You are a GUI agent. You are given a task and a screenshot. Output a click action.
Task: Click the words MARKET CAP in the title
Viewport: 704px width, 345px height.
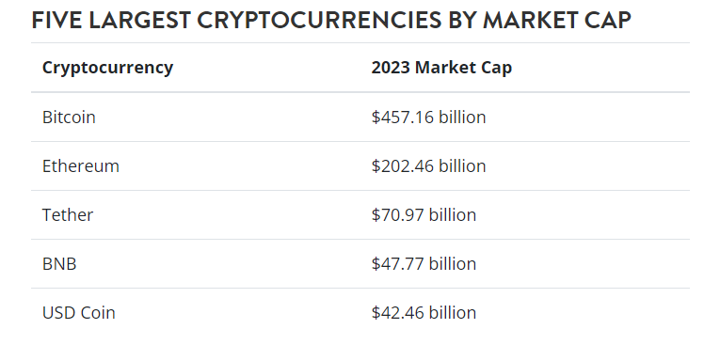557,20
